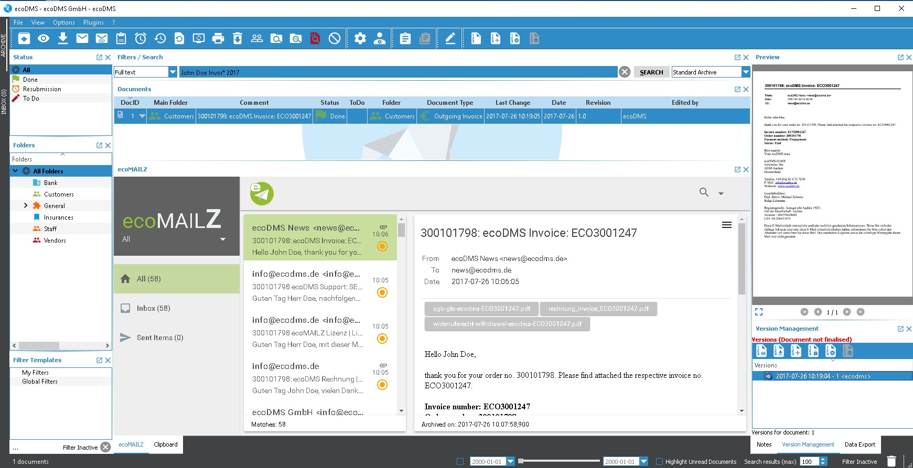
Task: Open the Standard Archive dropdown
Action: tap(746, 72)
